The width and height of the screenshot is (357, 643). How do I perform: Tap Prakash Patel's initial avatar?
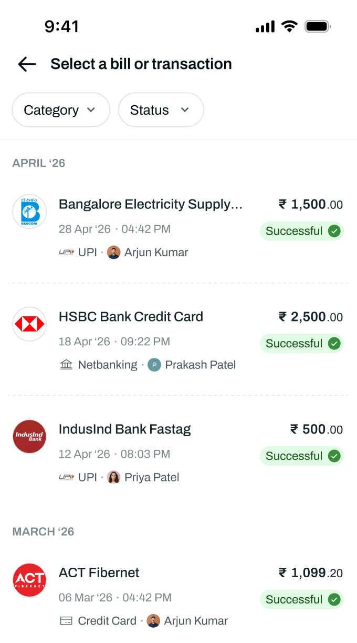tap(154, 365)
